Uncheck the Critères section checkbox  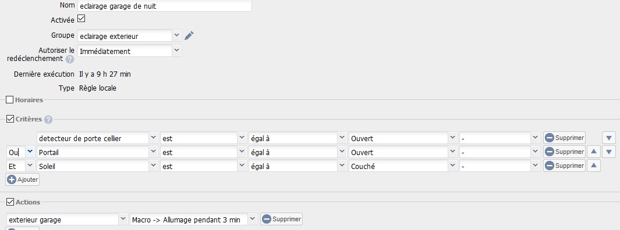(10, 118)
